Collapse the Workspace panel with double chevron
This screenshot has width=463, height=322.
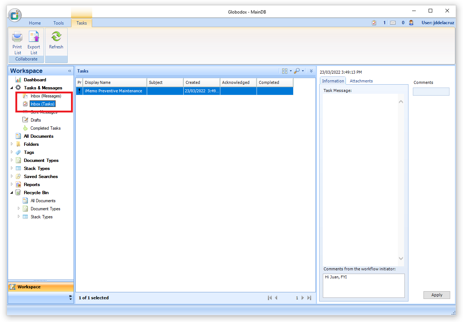tap(70, 71)
